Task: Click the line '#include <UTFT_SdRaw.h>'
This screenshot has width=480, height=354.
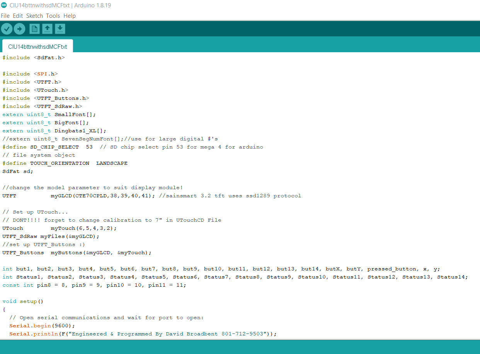Action: pyautogui.click(x=42, y=106)
